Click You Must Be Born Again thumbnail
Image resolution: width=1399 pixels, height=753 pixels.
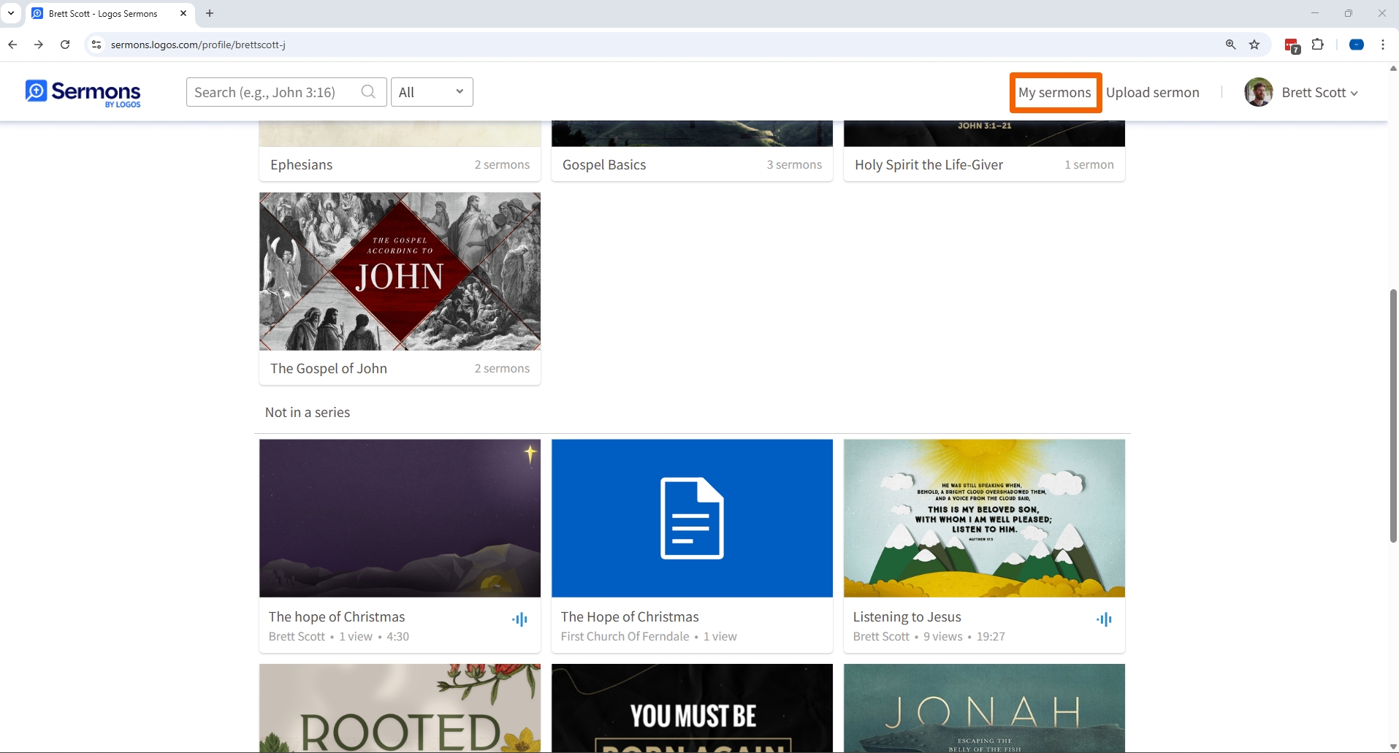click(x=692, y=708)
